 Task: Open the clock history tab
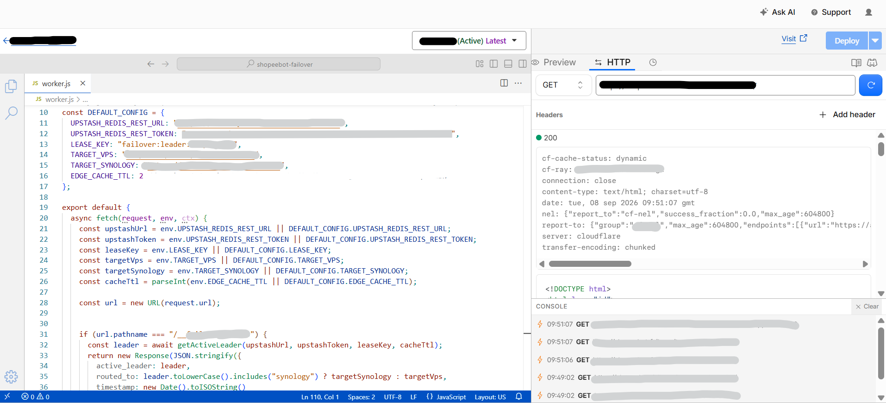point(653,63)
